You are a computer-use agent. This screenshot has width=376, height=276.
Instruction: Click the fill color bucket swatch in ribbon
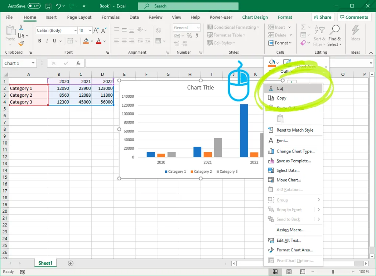(x=86, y=41)
